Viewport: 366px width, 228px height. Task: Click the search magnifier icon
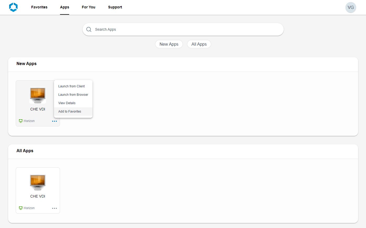coord(89,29)
